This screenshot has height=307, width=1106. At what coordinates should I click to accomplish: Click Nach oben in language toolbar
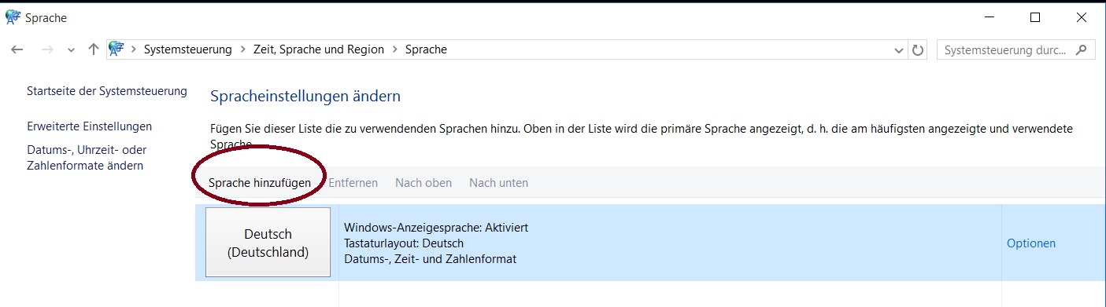424,183
